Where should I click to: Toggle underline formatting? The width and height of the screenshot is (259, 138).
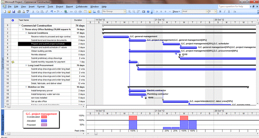[x=229, y=11]
